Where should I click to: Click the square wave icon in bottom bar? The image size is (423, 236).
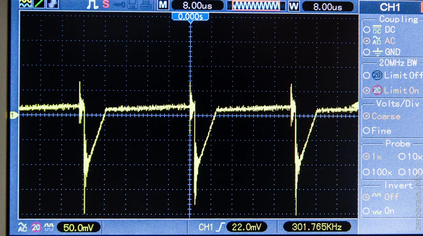pyautogui.click(x=49, y=227)
